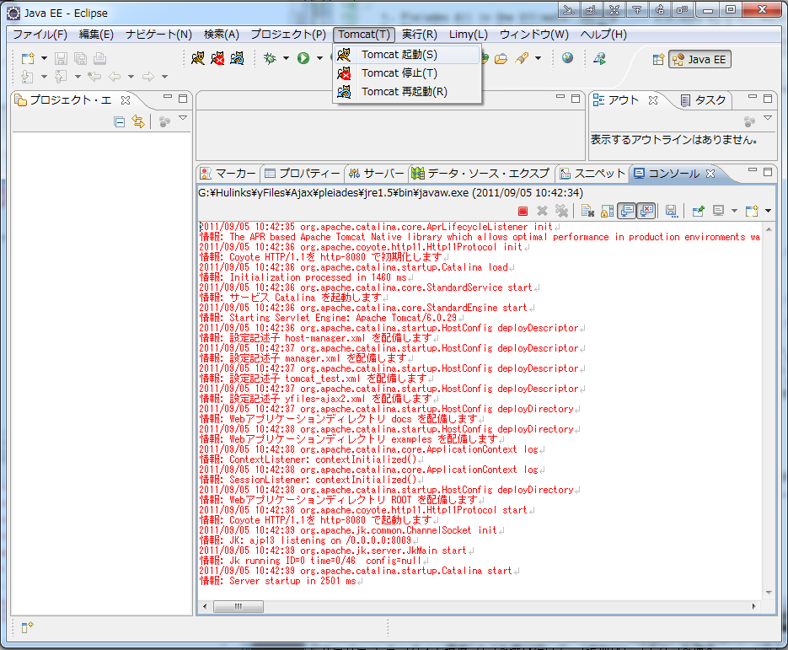Open the Next Annotation dropdown arrow
Screen dimensions: 788x650
point(44,77)
